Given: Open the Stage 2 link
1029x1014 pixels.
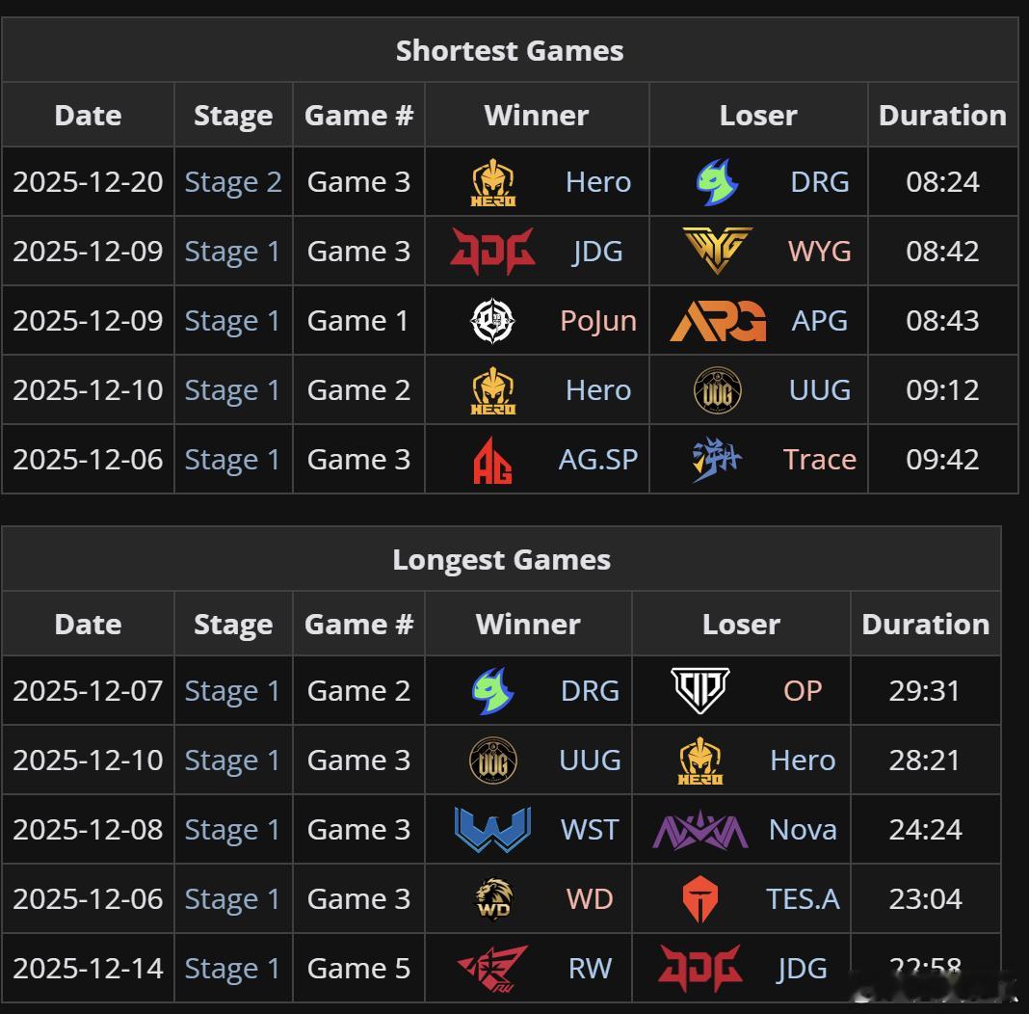Looking at the screenshot, I should [x=233, y=182].
